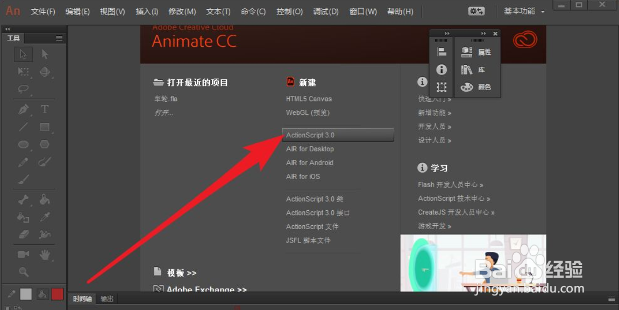Open the Align panel icon

[x=442, y=51]
